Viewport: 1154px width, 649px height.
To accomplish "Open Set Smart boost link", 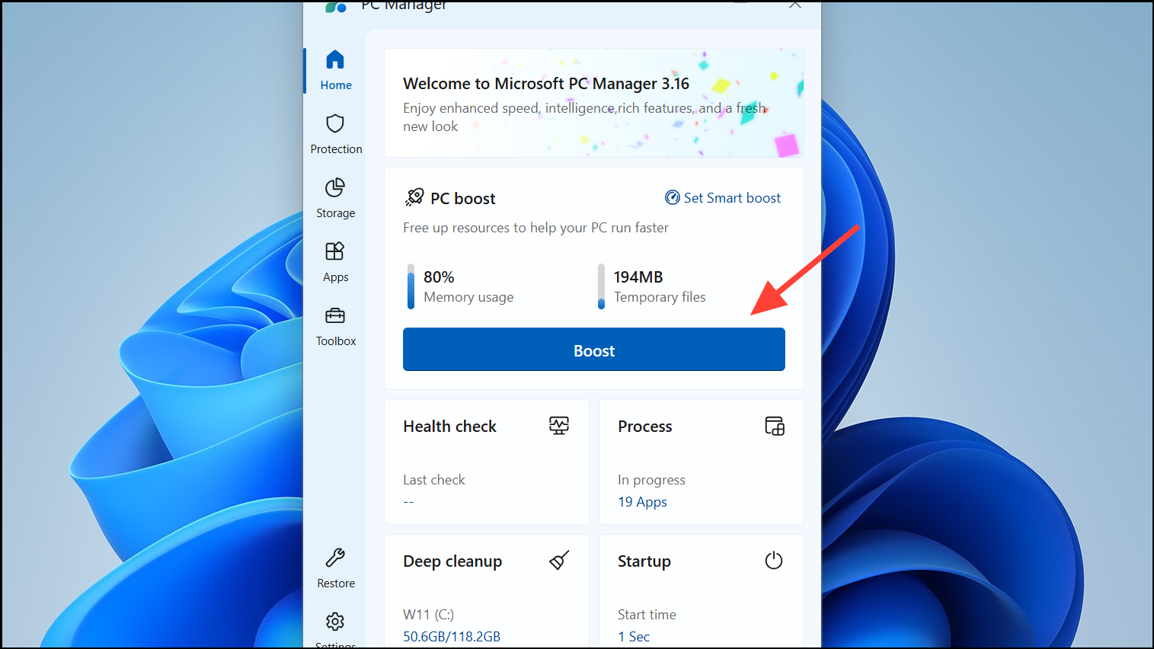I will [723, 198].
